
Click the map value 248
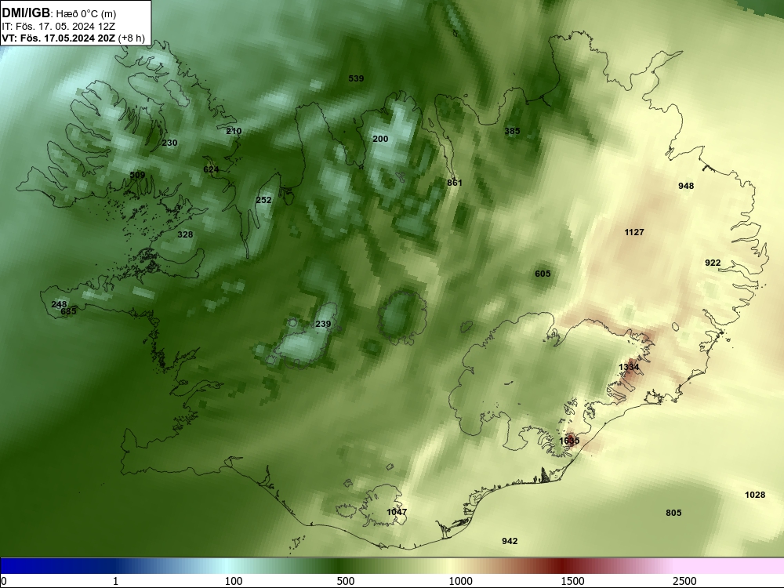click(59, 304)
